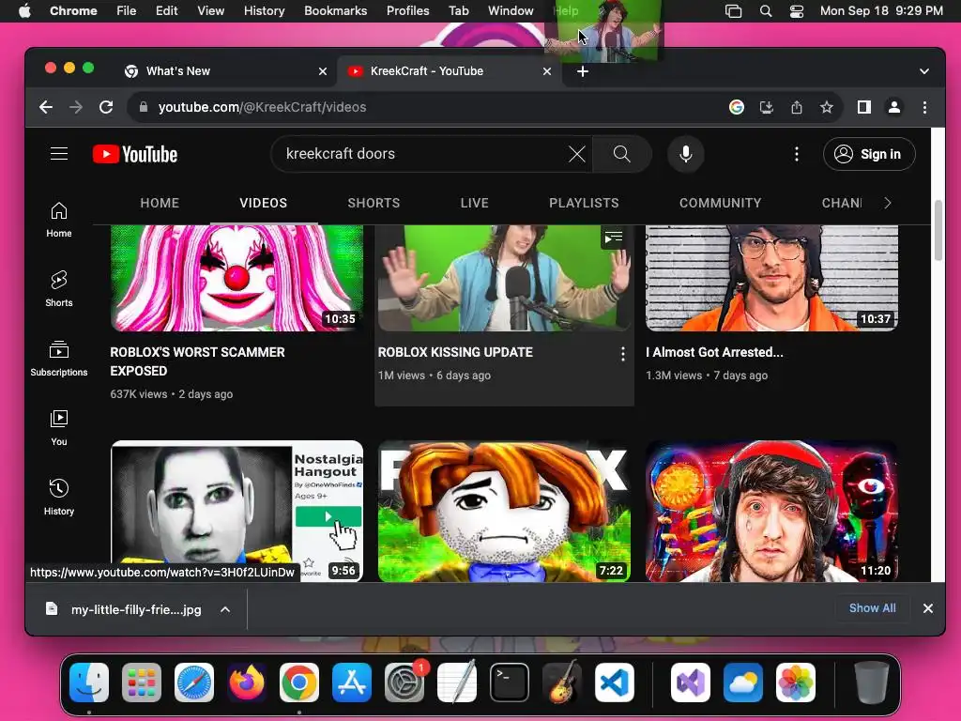
Task: View site info lock icon
Action: pyautogui.click(x=144, y=107)
